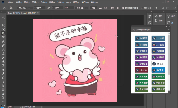Select the Type (T) tool
178x108 pixels.
point(3,82)
